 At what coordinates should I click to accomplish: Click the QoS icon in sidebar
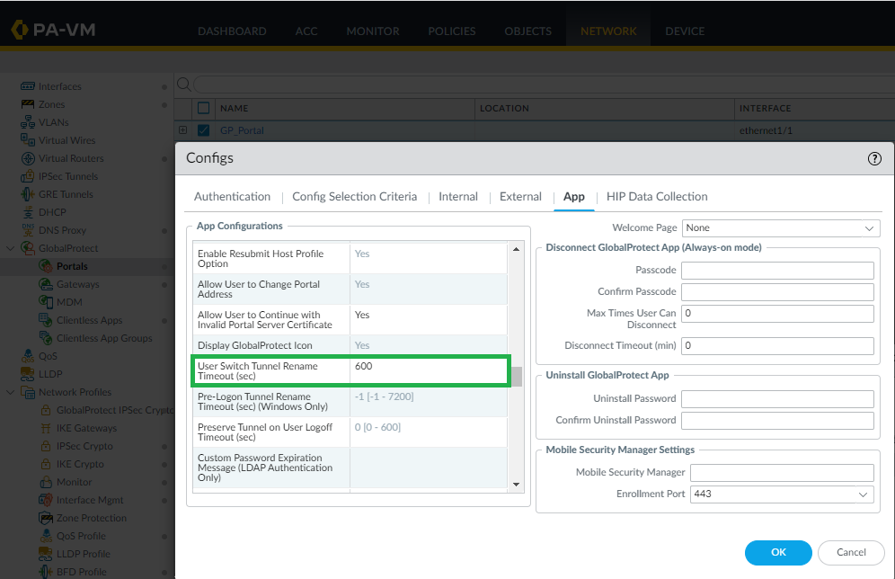[x=28, y=356]
